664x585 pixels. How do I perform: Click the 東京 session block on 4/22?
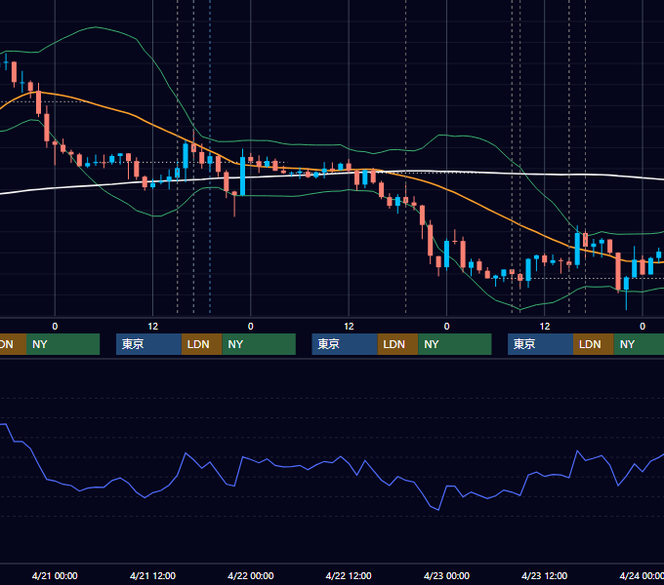click(345, 344)
